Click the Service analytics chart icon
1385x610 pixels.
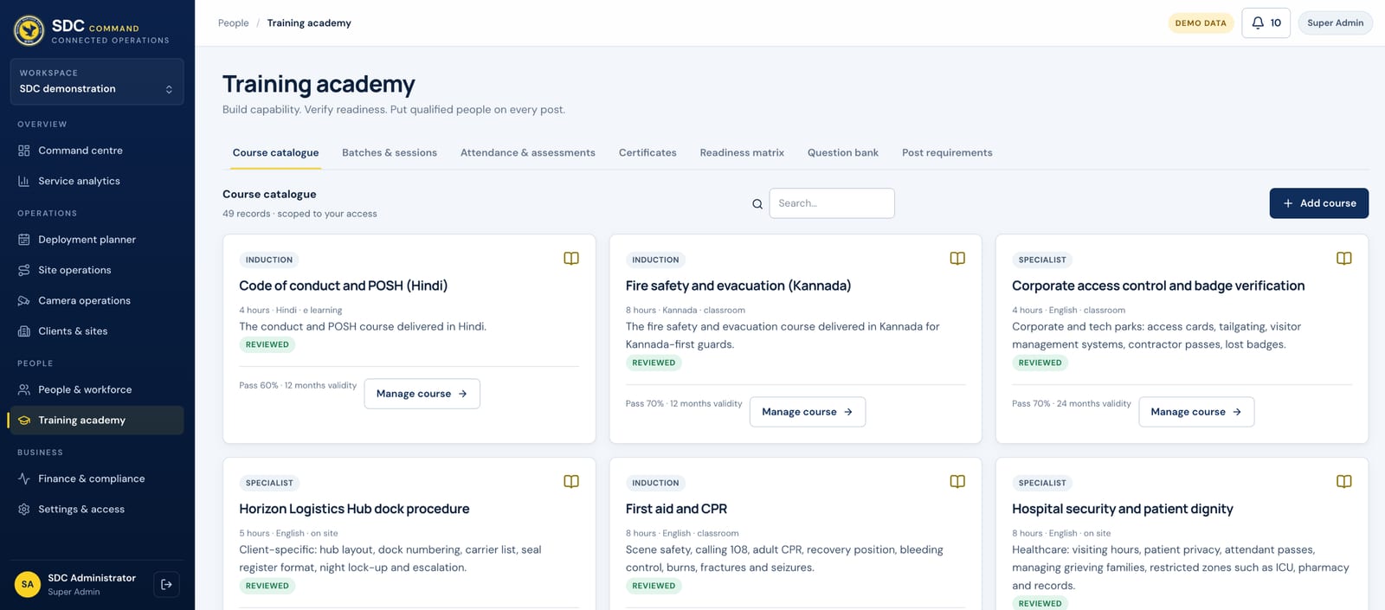click(24, 181)
